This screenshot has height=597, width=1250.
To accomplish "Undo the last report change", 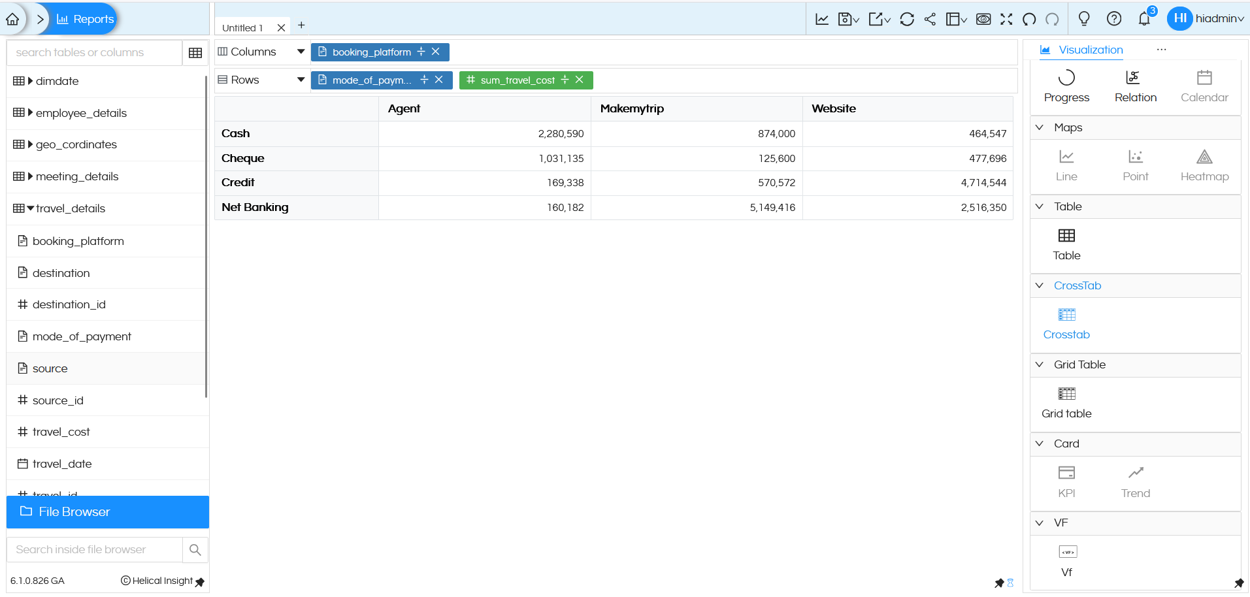I will pyautogui.click(x=1028, y=20).
